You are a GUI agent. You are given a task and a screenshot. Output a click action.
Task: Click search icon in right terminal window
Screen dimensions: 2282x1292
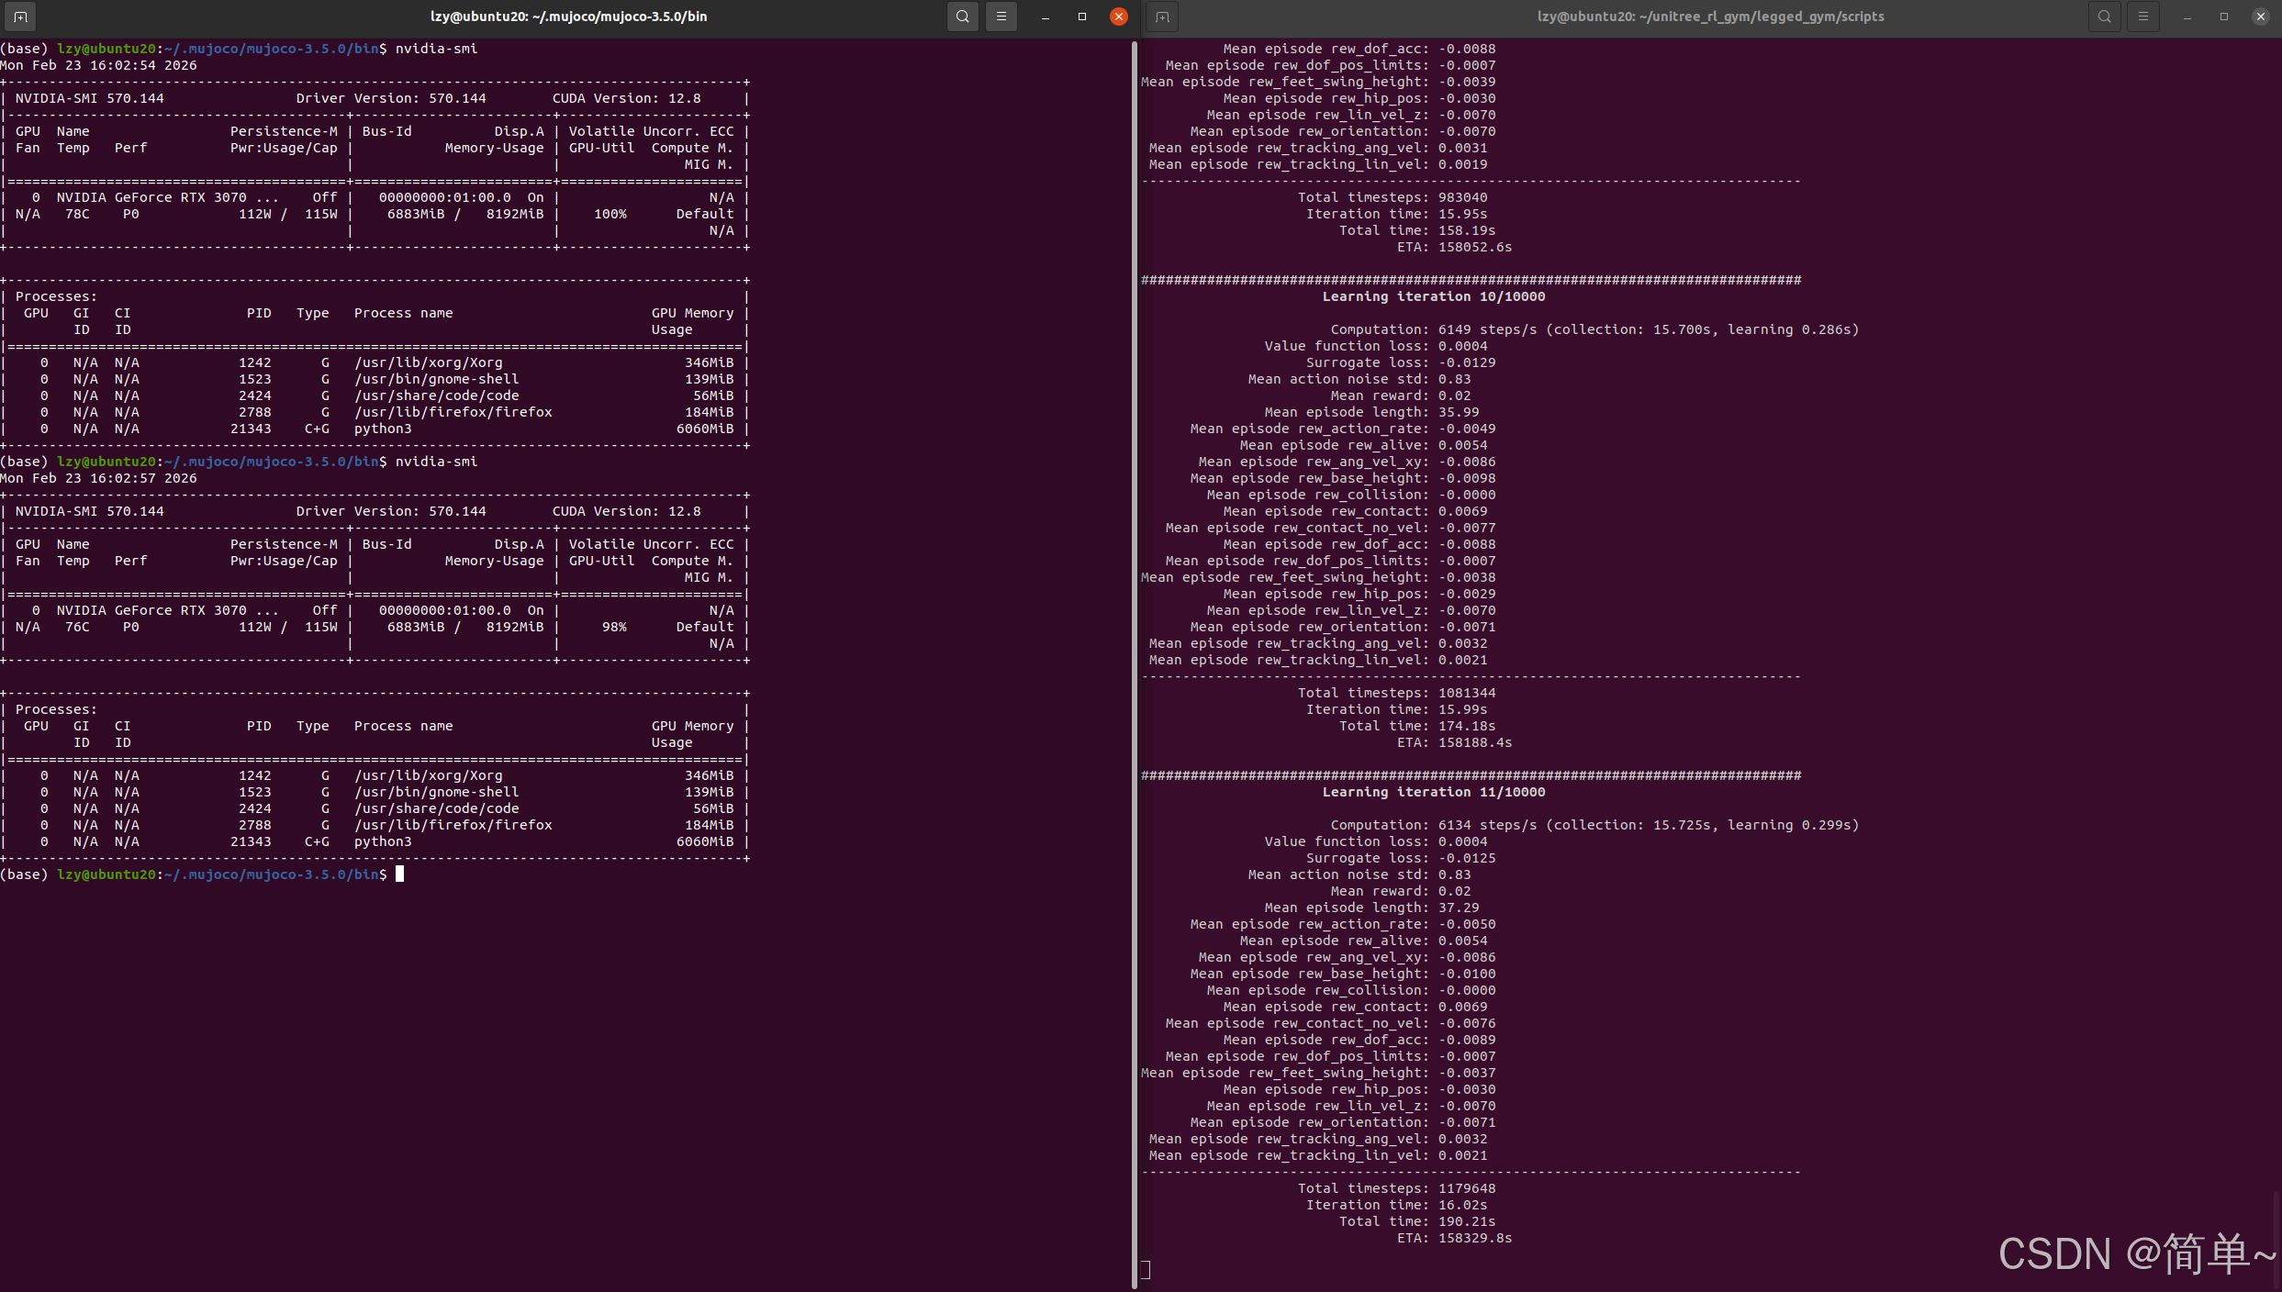pyautogui.click(x=2104, y=17)
